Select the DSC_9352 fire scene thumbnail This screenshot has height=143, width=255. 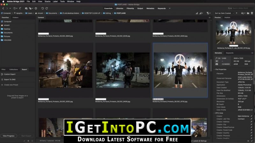[66, 70]
